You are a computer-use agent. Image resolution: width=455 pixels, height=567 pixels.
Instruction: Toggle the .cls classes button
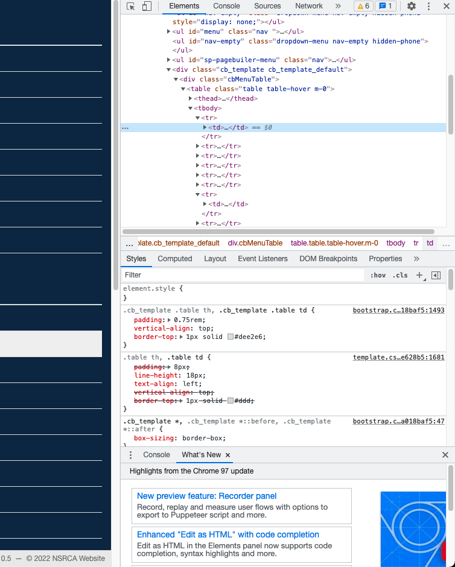(x=400, y=275)
